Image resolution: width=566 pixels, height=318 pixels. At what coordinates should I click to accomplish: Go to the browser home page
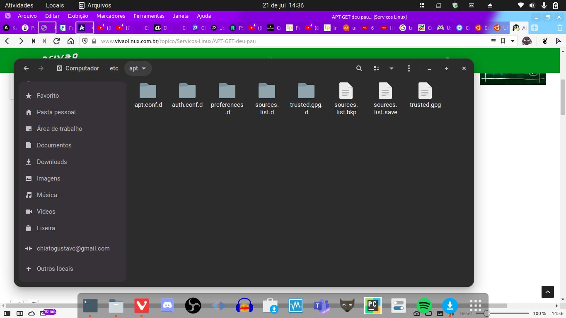pos(71,41)
